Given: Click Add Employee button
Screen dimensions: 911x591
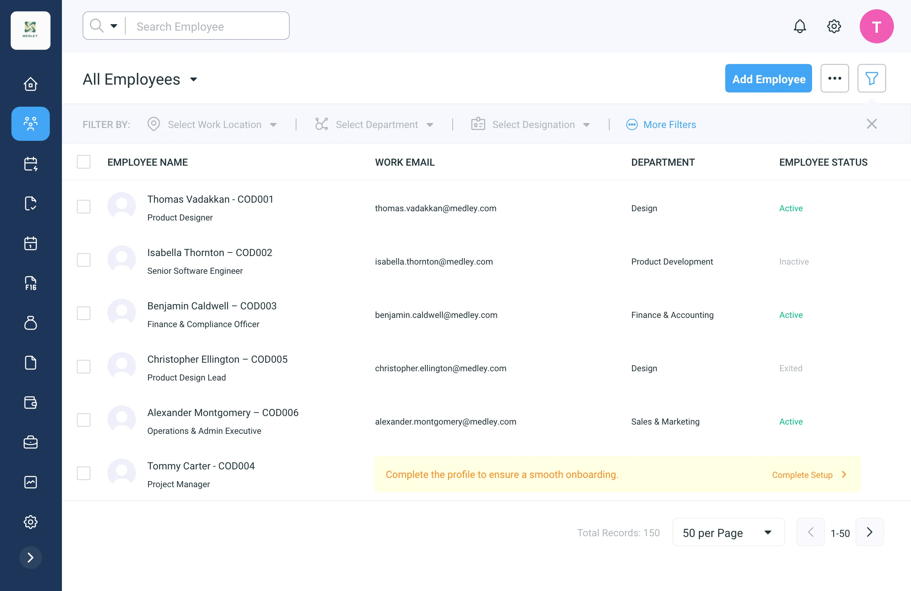Looking at the screenshot, I should [768, 78].
